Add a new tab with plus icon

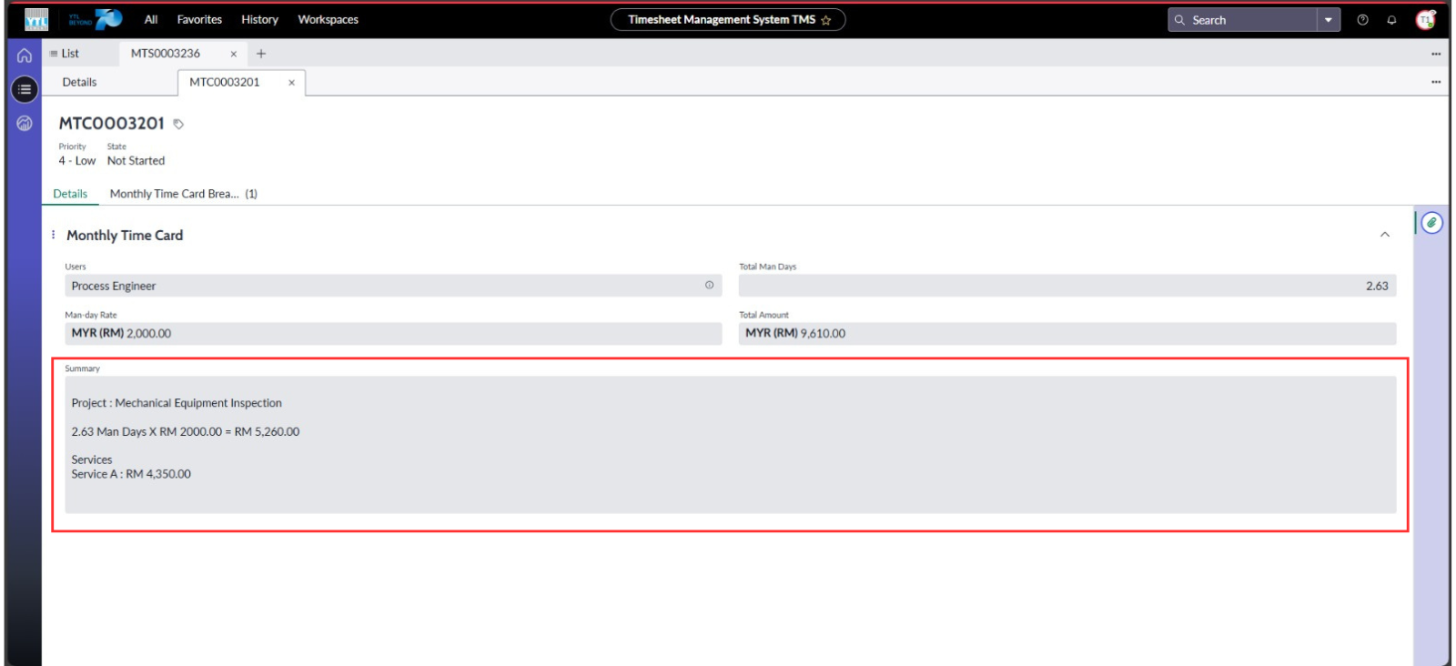(x=261, y=54)
